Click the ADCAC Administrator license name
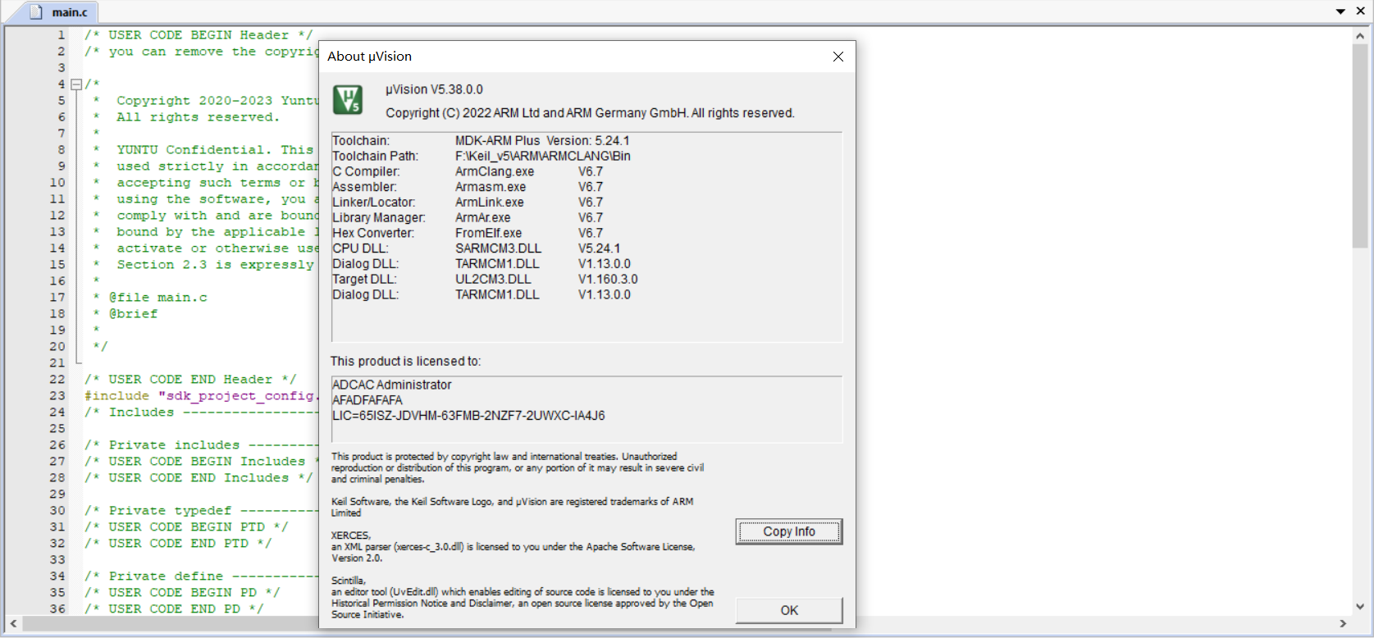Viewport: 1374px width, 638px height. 392,385
